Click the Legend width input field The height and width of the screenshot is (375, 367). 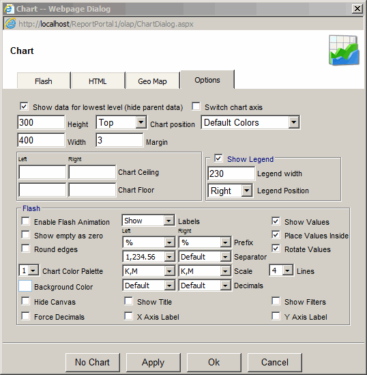click(x=231, y=173)
